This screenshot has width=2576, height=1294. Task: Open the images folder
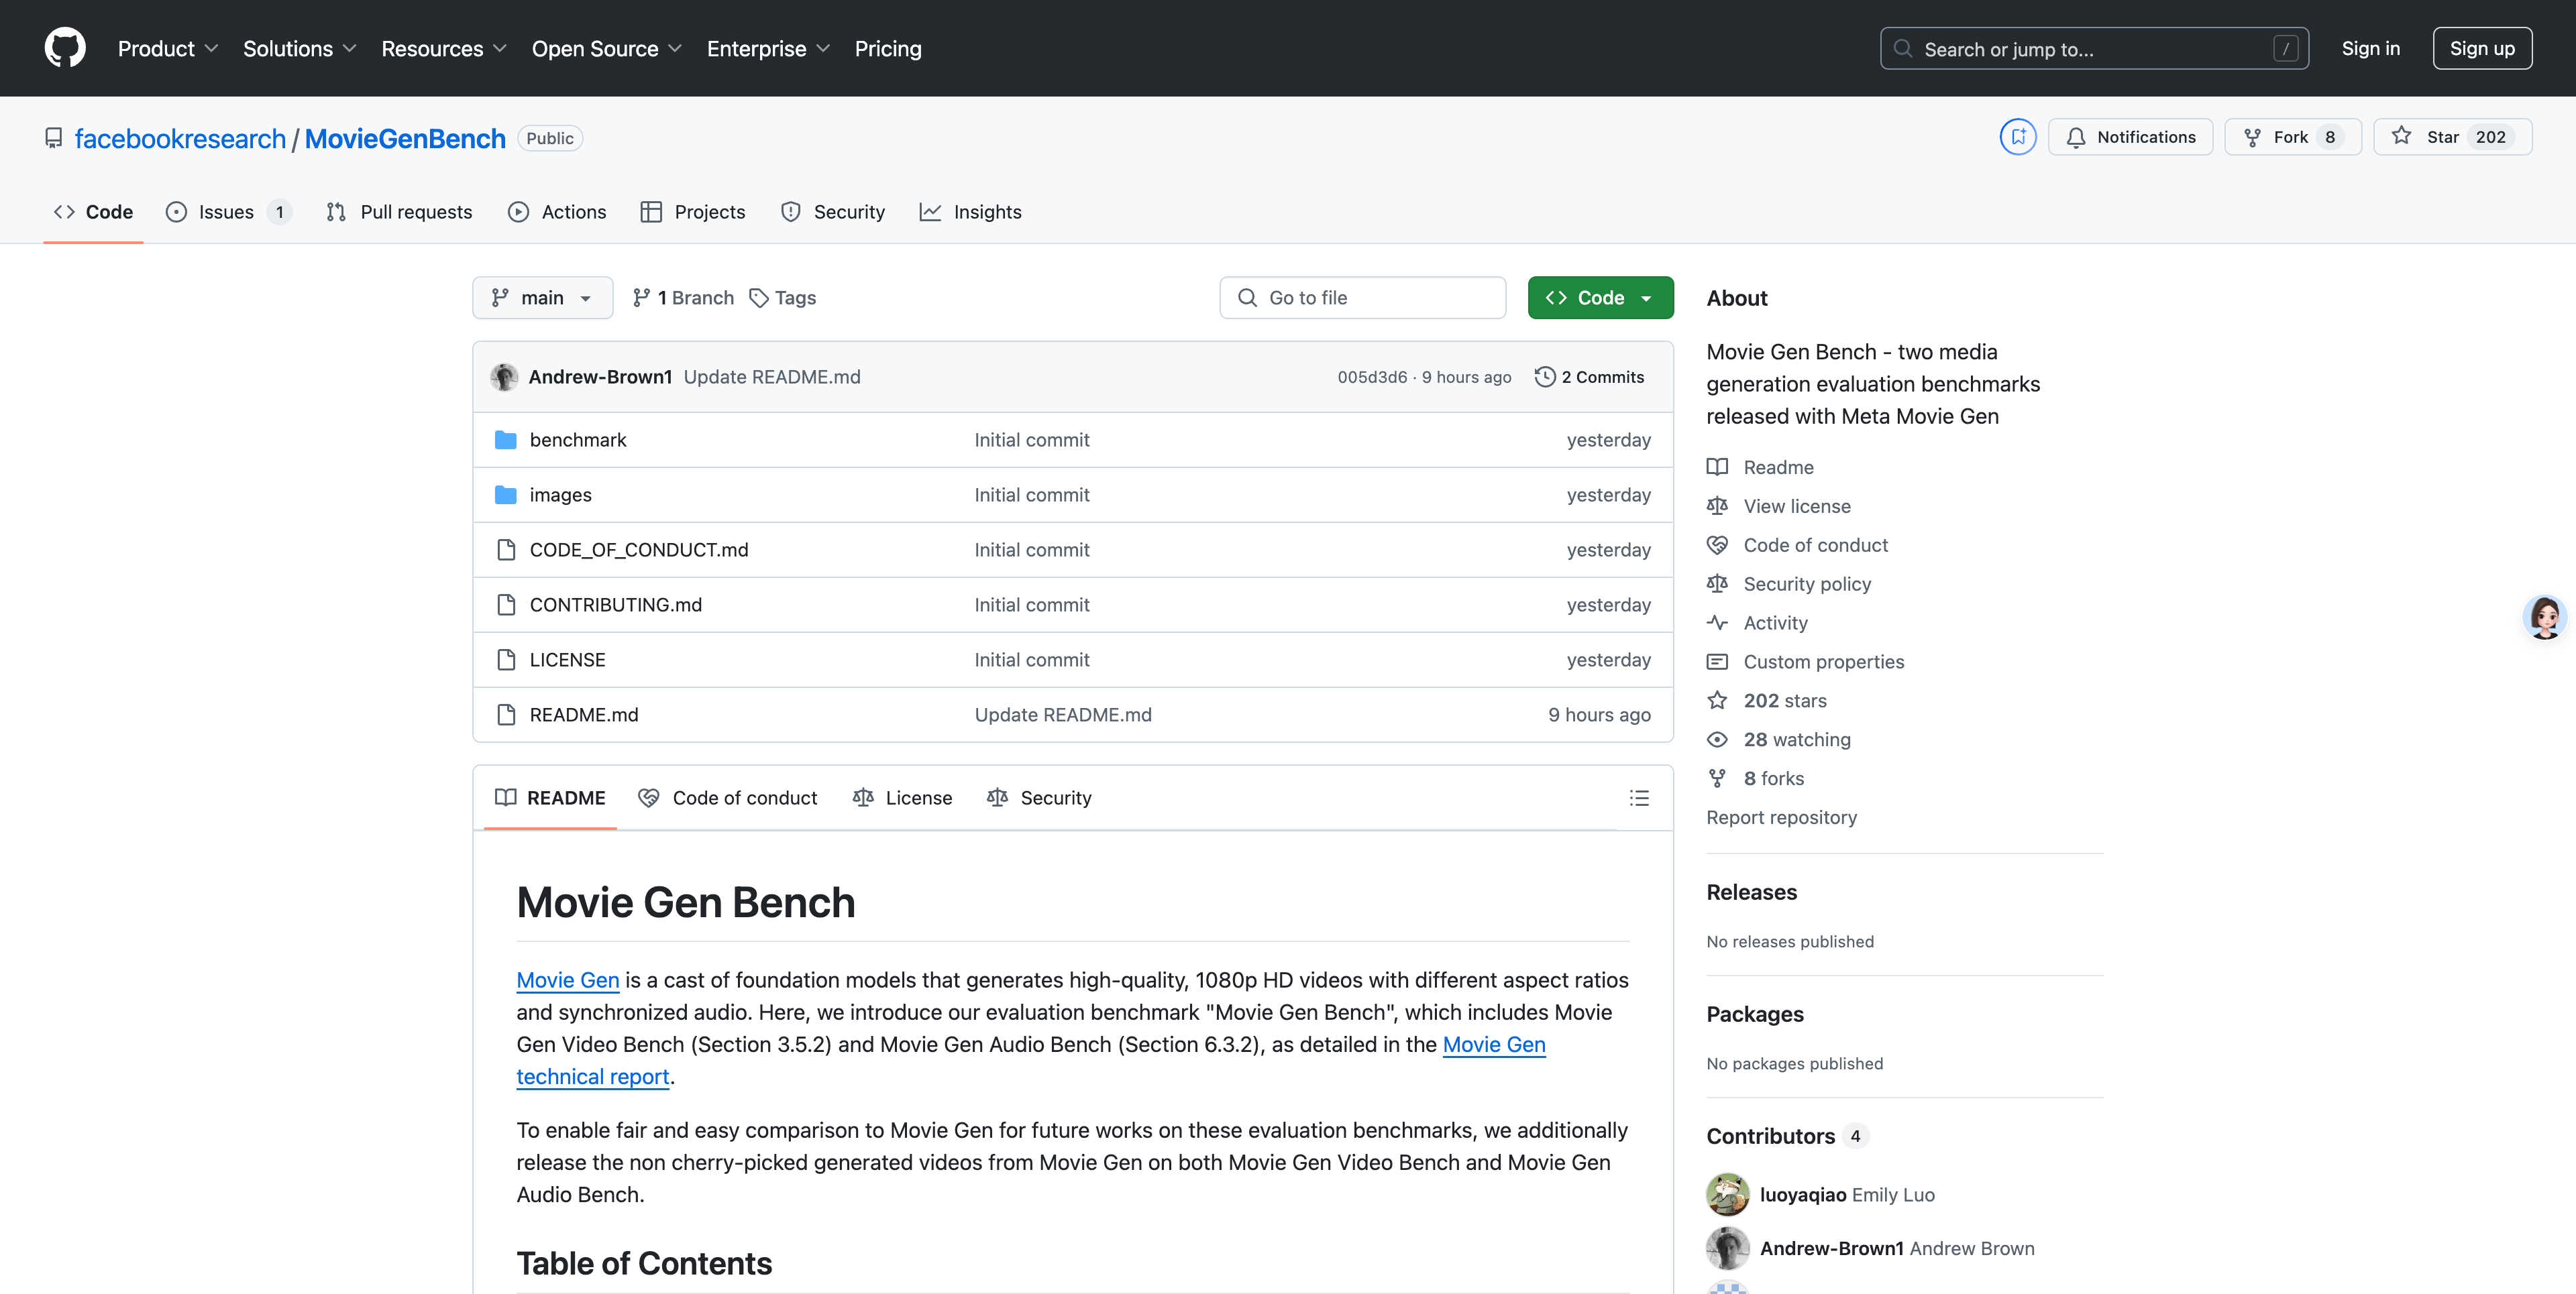coord(560,495)
